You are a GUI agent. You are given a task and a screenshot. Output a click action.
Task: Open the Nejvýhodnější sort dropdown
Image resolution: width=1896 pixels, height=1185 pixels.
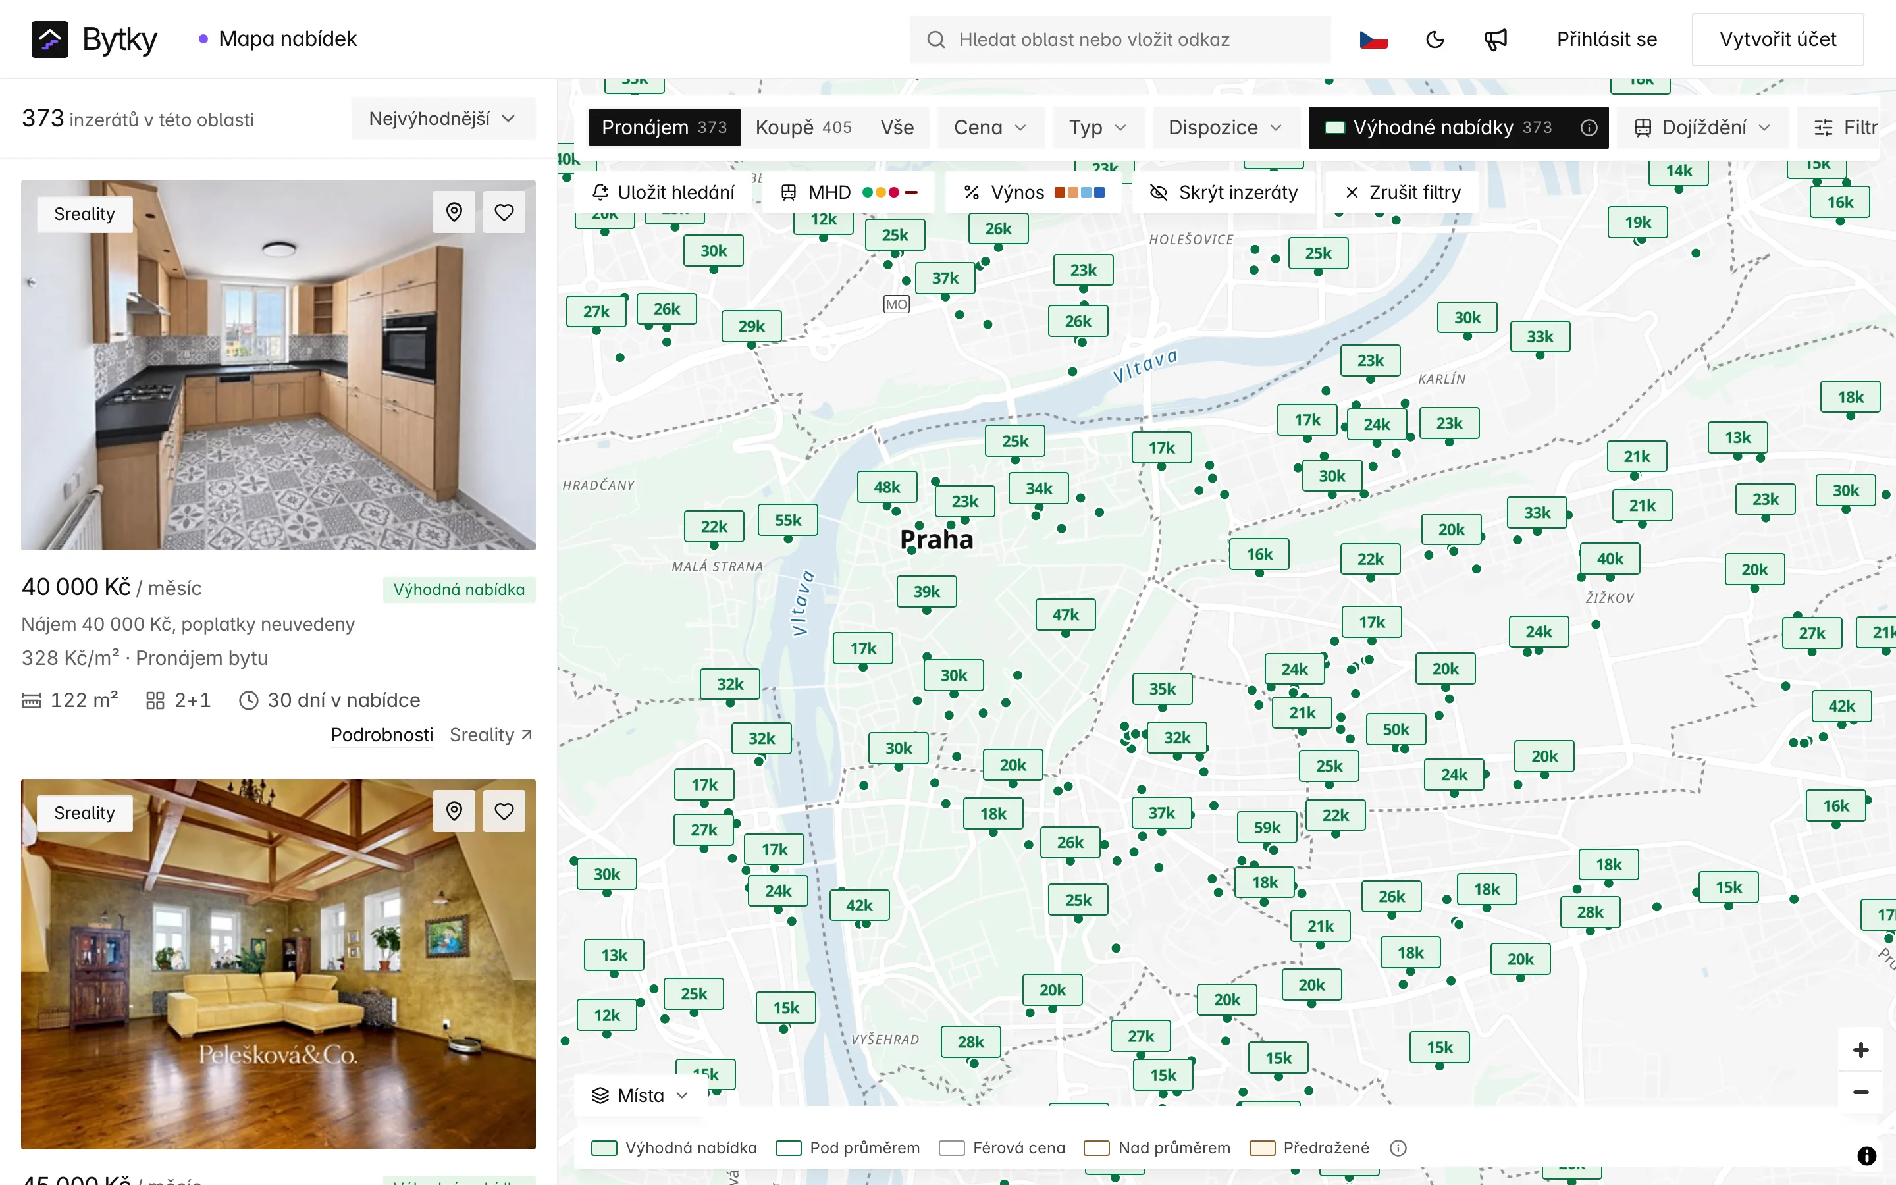point(444,119)
